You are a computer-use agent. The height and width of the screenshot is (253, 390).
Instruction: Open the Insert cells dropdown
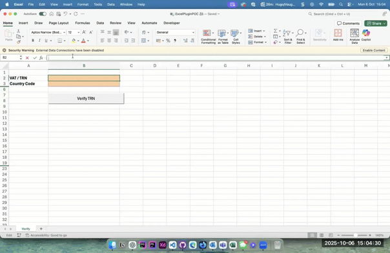tap(257, 31)
